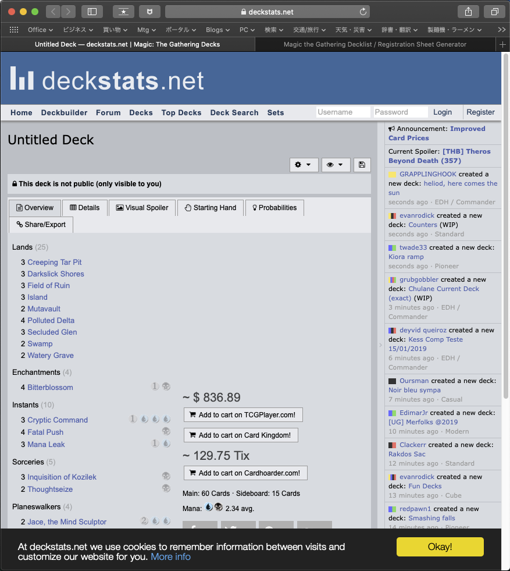The image size is (510, 571).
Task: Click the shield extension icon in toolbar
Action: tap(149, 12)
